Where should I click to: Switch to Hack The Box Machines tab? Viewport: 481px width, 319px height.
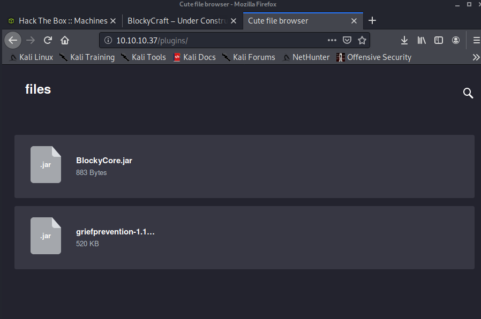pos(63,21)
